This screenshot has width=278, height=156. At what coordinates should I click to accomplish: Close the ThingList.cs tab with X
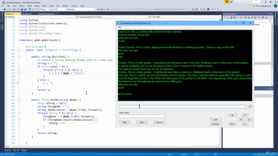[20, 14]
